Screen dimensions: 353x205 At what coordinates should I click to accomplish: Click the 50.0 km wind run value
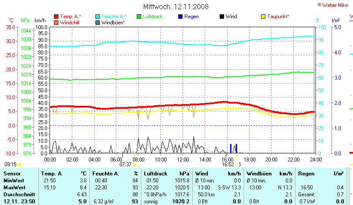point(206,195)
